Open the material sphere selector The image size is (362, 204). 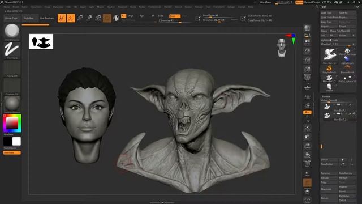point(12,105)
